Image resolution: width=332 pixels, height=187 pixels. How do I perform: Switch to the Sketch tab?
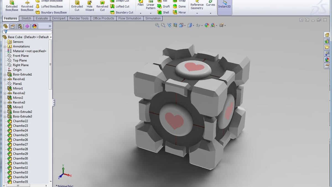coord(26,18)
